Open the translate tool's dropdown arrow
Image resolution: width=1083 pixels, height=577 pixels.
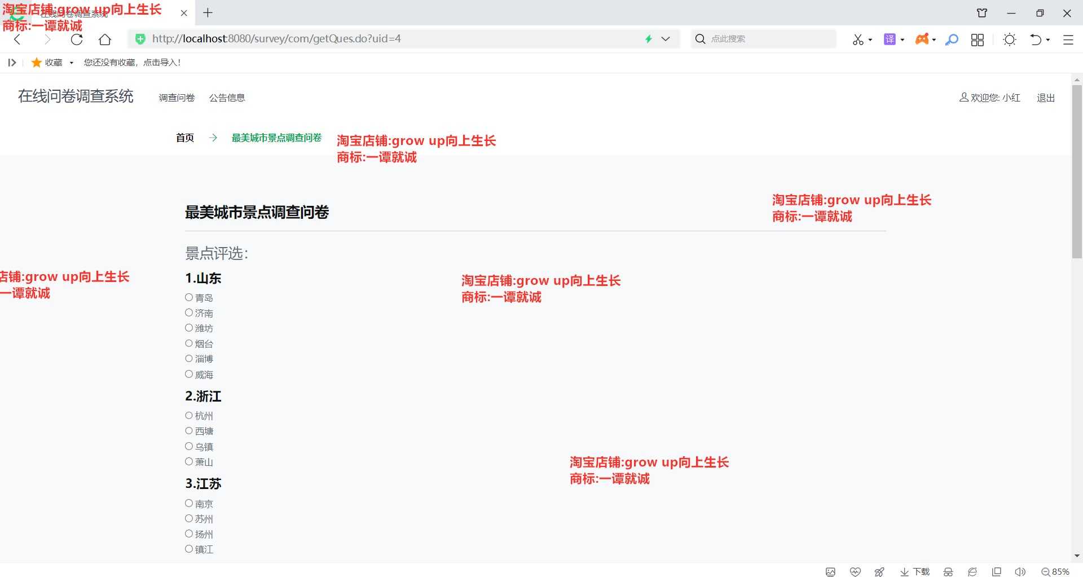click(901, 39)
